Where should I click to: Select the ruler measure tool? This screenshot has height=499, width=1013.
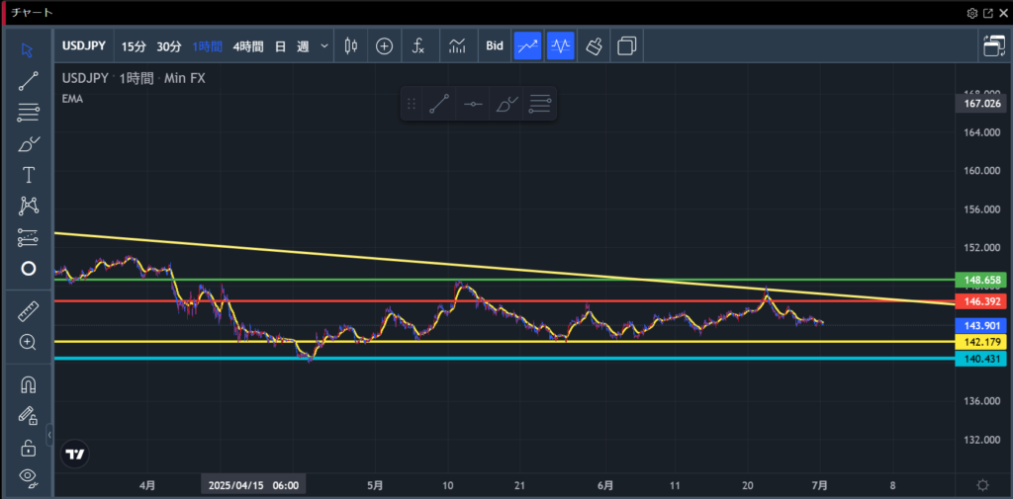pos(28,311)
